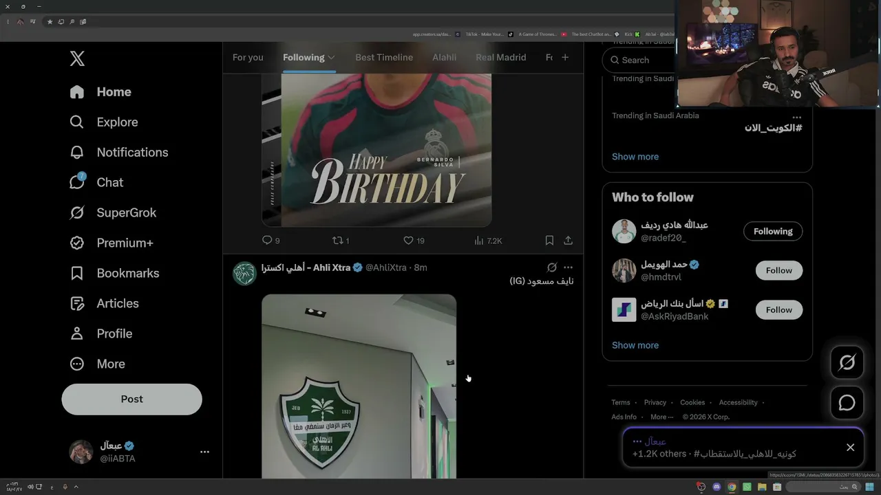Viewport: 881px width, 495px height.
Task: Follow @hmdtrvl
Action: [x=778, y=270]
